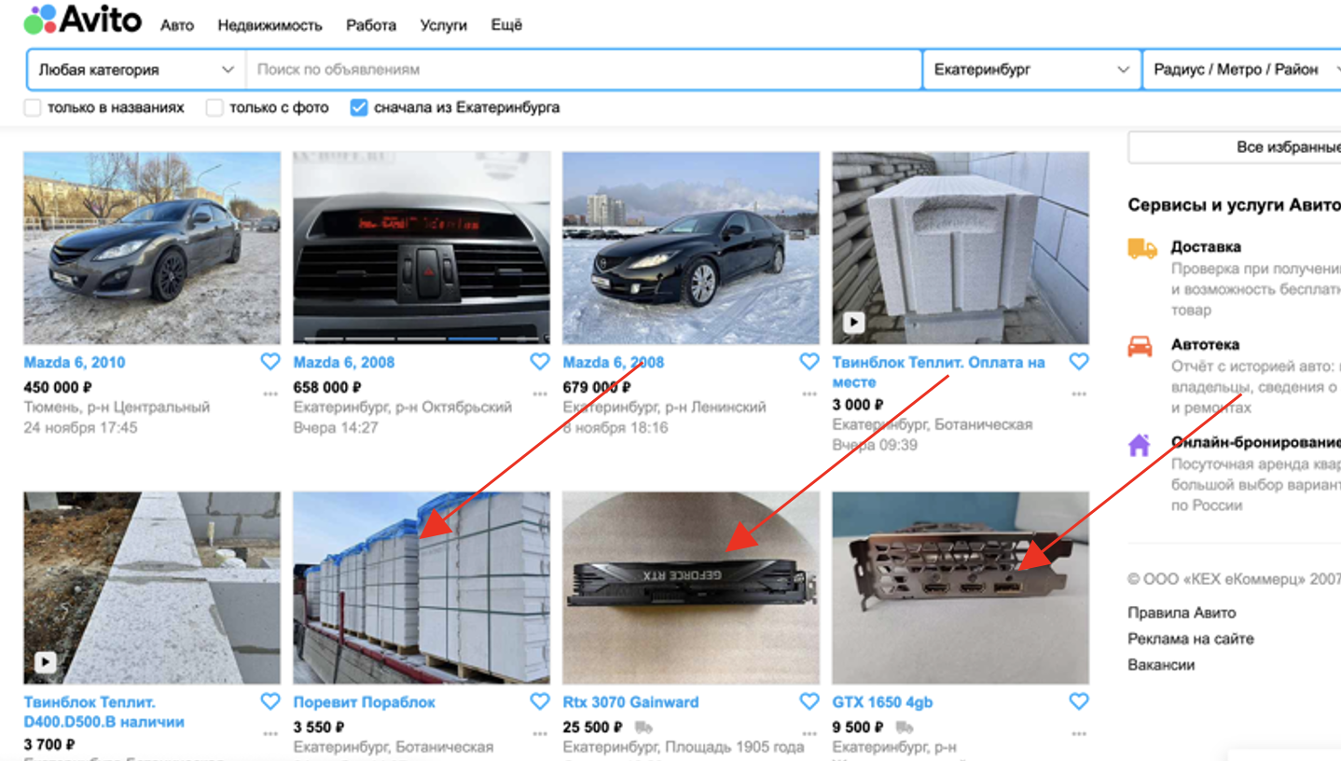
Task: Open the 'GTX 1650 4gb' listing link
Action: pos(883,702)
